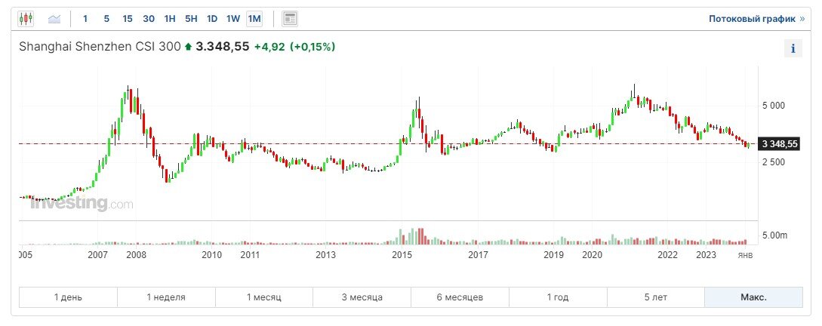Click the 2011 time axis label

point(250,255)
